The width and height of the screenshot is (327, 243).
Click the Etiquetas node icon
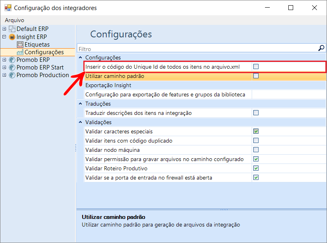[20, 45]
